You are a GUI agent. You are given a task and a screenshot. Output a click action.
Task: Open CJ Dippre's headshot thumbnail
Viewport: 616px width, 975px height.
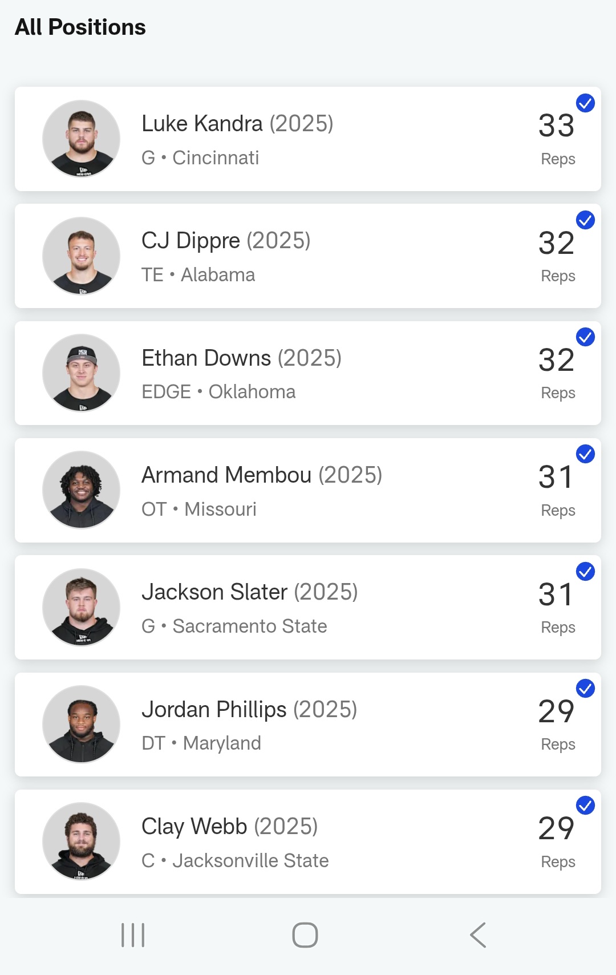(82, 256)
